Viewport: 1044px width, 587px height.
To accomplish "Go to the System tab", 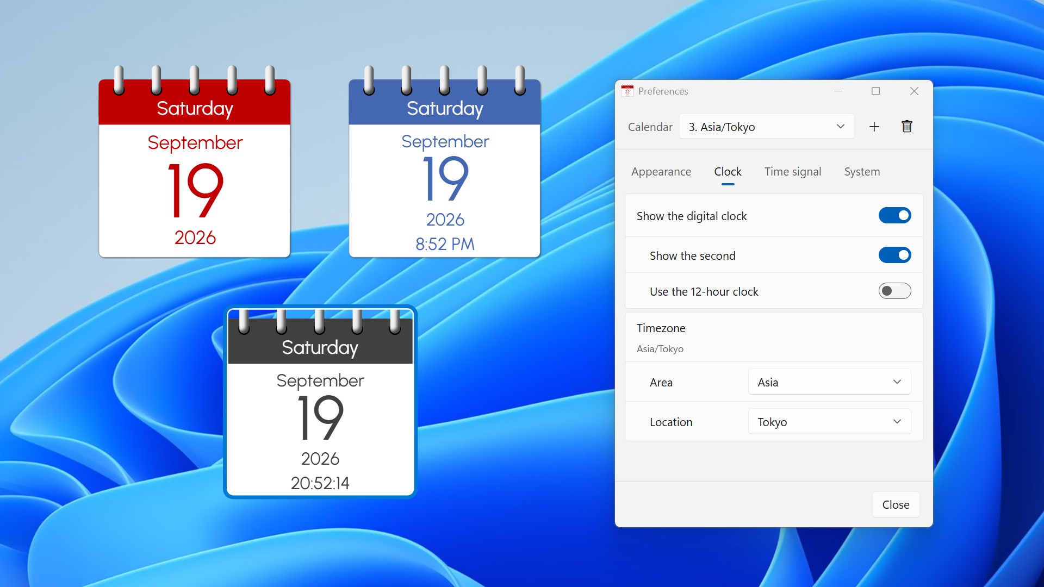I will [862, 172].
